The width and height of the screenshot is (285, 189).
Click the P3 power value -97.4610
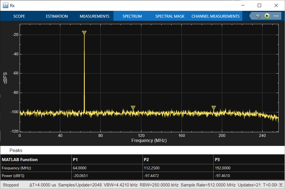pyautogui.click(x=222, y=176)
